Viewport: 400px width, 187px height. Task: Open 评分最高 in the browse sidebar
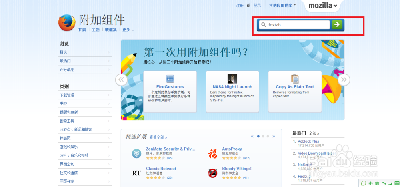pyautogui.click(x=85, y=70)
